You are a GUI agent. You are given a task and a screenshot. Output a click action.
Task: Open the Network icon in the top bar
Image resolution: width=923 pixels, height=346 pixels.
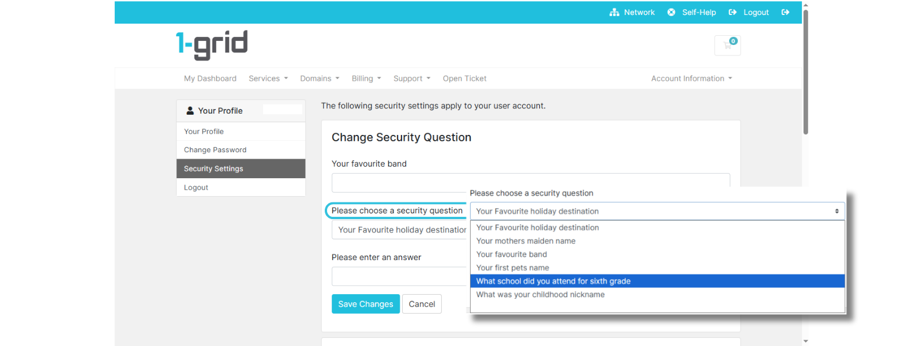614,12
